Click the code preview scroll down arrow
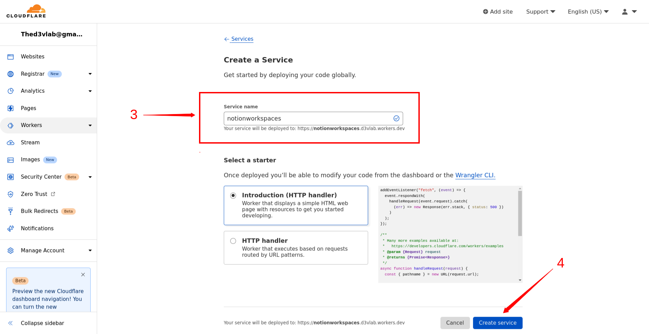649x334 pixels. pyautogui.click(x=520, y=280)
